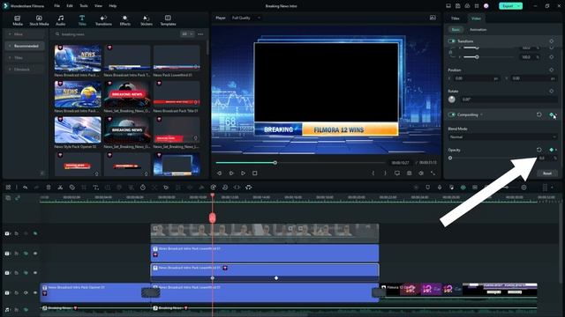
Task: Enter fullscreen preview
Action: pos(433,173)
